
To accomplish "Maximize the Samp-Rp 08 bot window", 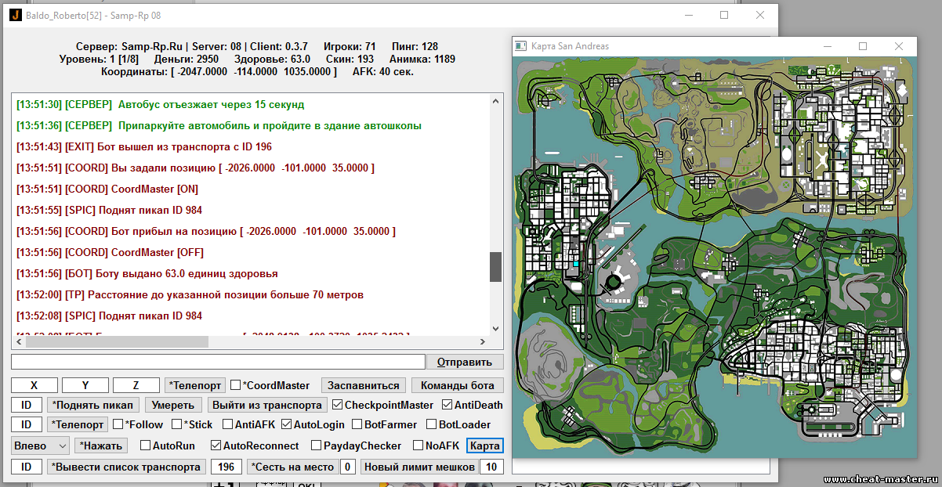I will click(x=724, y=15).
